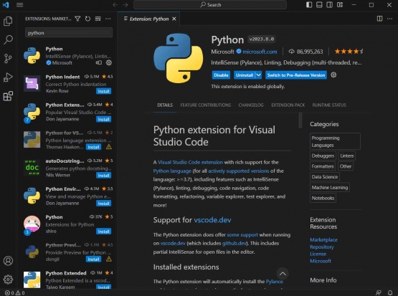This screenshot has width=398, height=296.
Task: Select Debuggers category tag
Action: (323, 156)
